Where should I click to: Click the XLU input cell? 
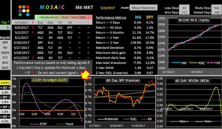(5, 63)
